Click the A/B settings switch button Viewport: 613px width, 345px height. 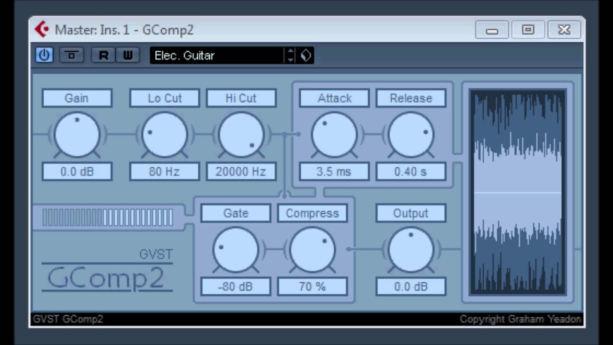click(x=72, y=55)
